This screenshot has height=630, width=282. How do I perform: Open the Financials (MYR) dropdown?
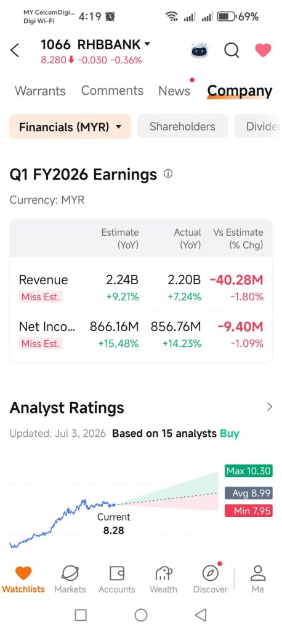(x=70, y=127)
